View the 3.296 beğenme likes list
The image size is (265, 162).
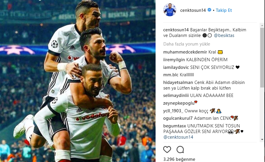[x=179, y=159]
